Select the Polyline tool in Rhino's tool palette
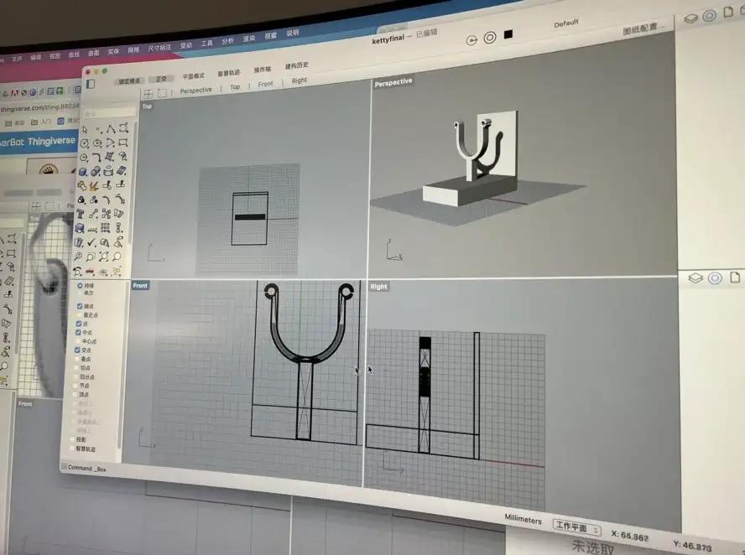This screenshot has height=555, width=745. [111, 128]
